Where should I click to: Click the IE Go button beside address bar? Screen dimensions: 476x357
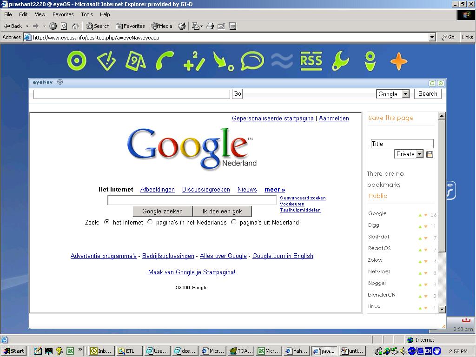click(448, 37)
